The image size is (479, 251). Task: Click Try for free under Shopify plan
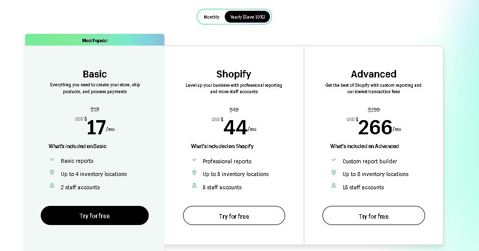click(234, 216)
